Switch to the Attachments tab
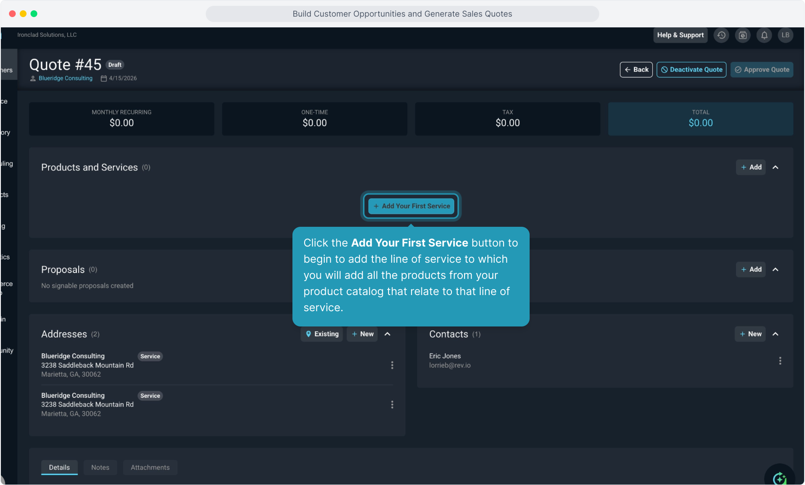The height and width of the screenshot is (485, 805). 150,467
